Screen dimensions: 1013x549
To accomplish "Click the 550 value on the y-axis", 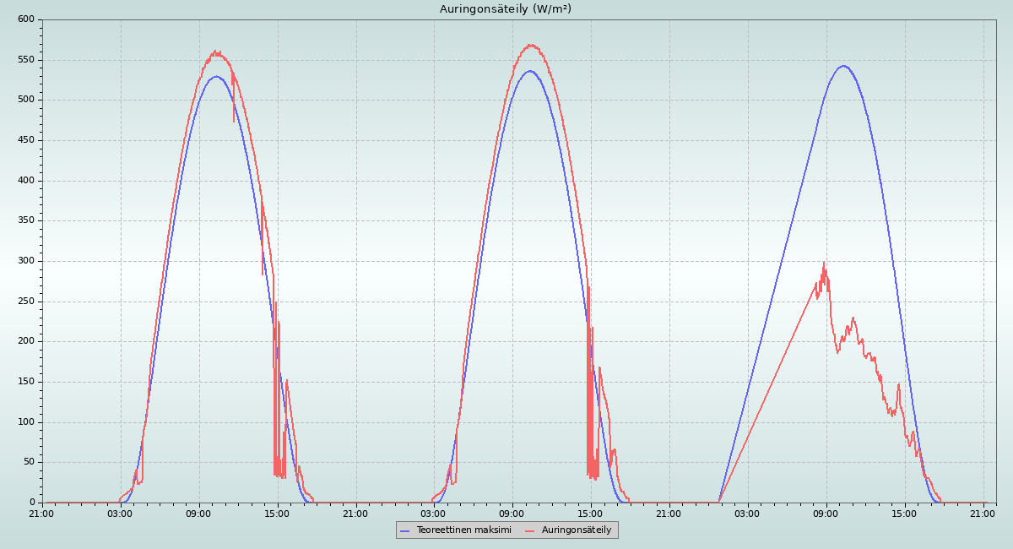I will pos(26,60).
